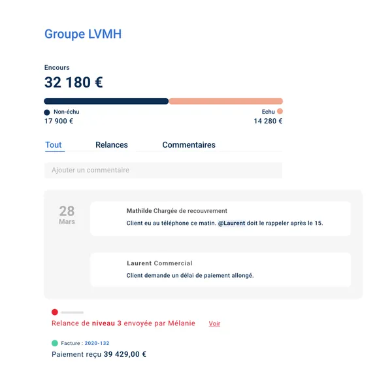Click the green payment status dot

55,343
